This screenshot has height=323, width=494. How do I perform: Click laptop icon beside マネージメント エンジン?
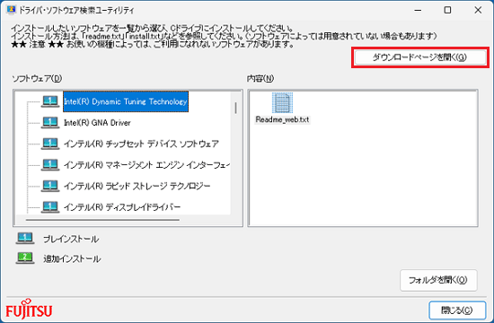(x=50, y=165)
